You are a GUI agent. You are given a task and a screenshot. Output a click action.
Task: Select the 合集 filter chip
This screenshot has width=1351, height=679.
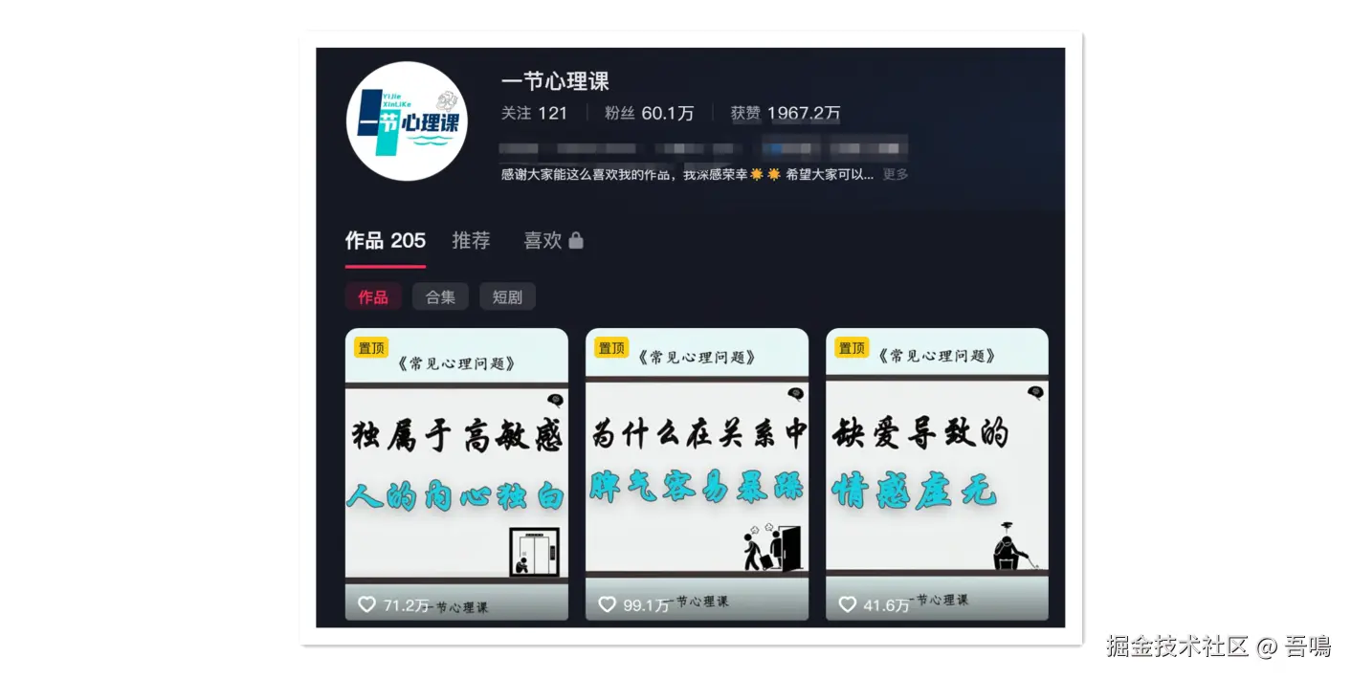pyautogui.click(x=440, y=296)
